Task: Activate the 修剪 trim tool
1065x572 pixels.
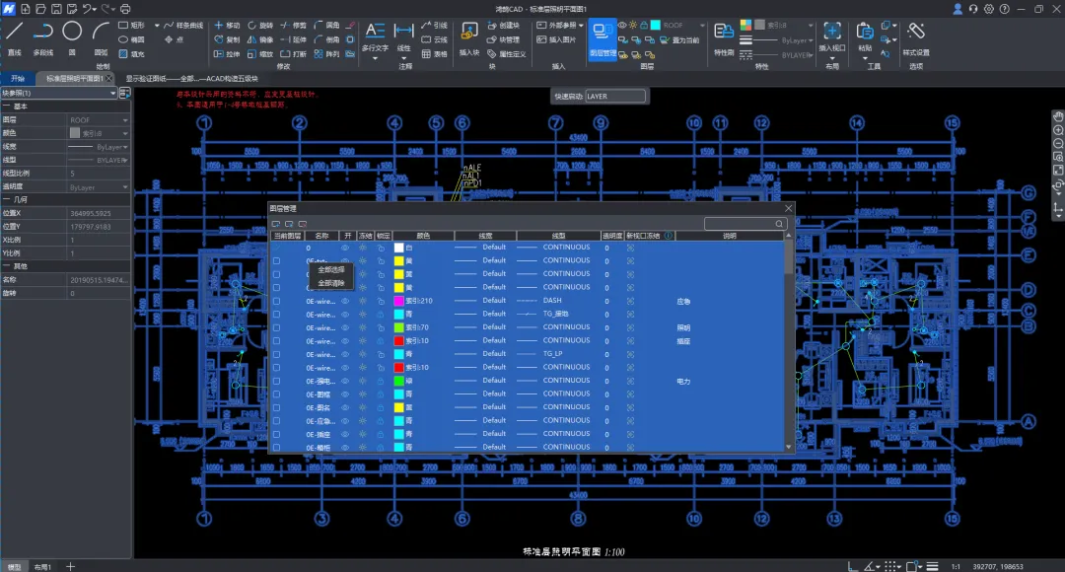Action: point(294,25)
